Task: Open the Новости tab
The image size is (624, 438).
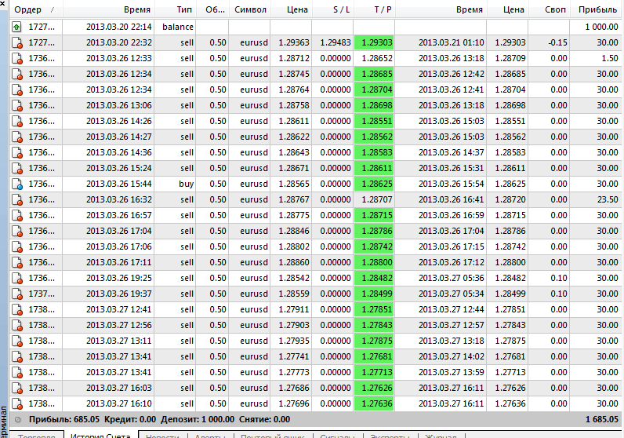Action: coord(162,436)
